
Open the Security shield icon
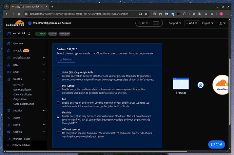click(9, 110)
